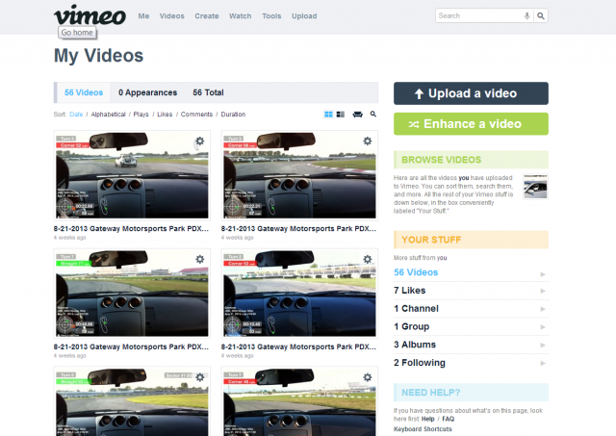Screen dimensions: 616x436
Task: Click the second-row right video title
Action: click(x=298, y=346)
